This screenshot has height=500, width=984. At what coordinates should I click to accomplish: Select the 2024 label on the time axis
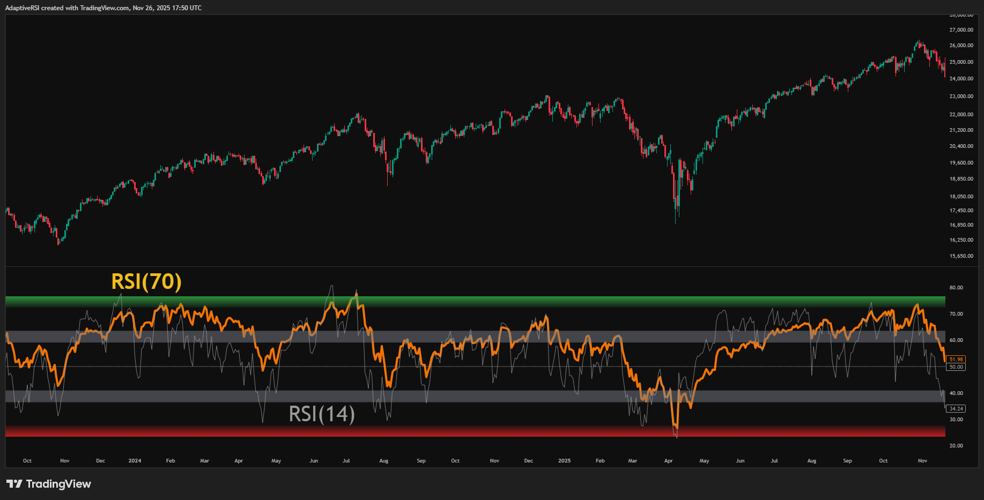tap(135, 461)
